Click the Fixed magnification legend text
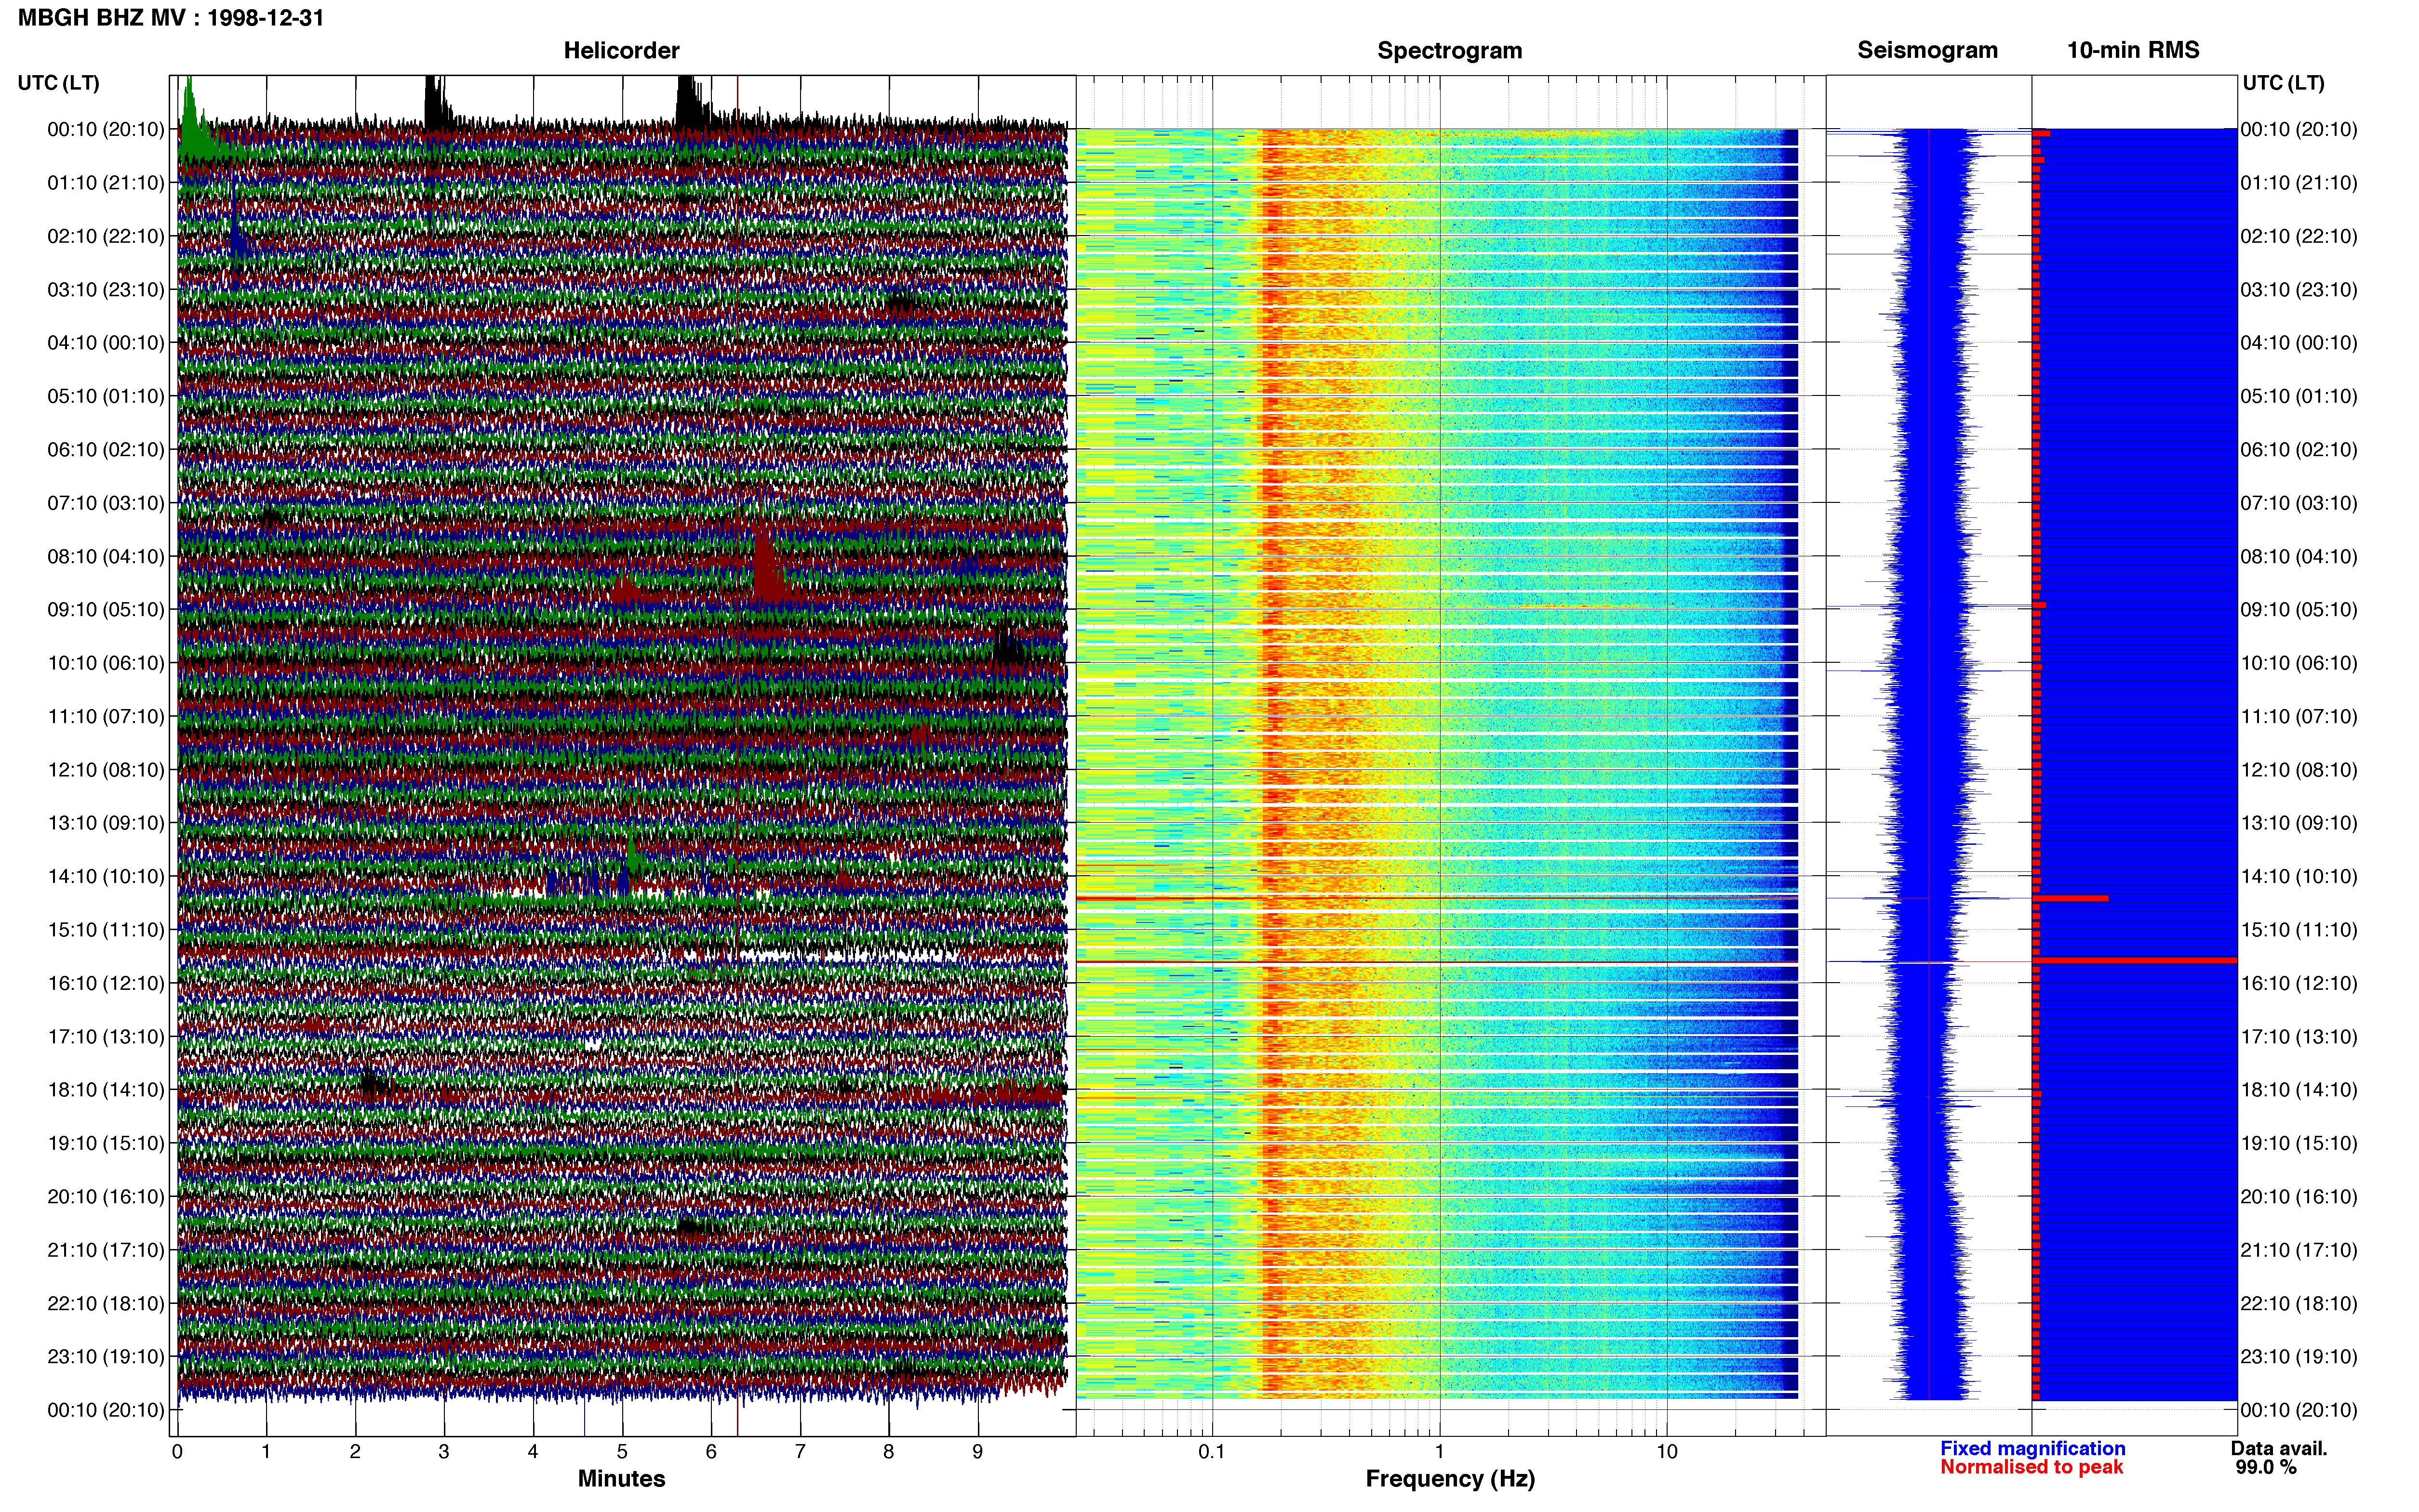Viewport: 2419px width, 1512px height. 2032,1448
